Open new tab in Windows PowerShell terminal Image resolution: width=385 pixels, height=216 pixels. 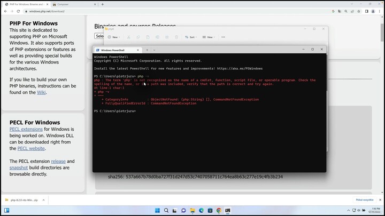tap(147, 50)
